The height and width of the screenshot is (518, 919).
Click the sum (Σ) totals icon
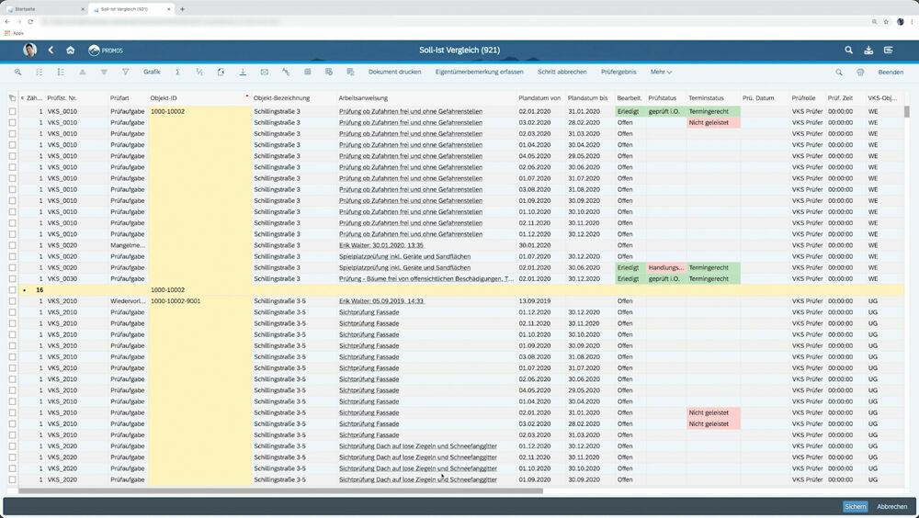pyautogui.click(x=177, y=72)
